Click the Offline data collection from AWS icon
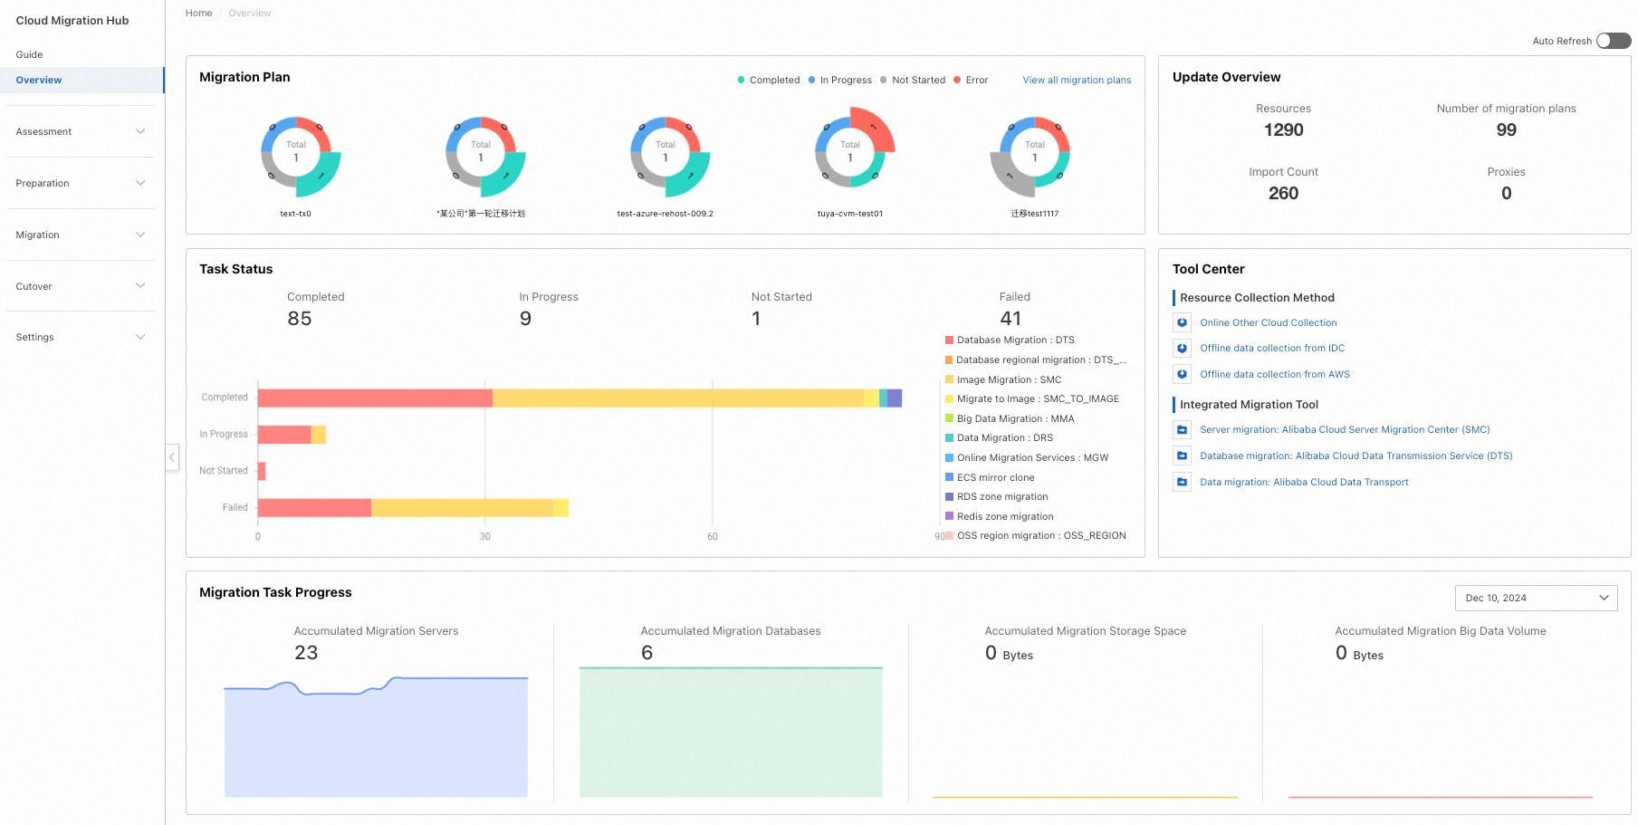This screenshot has width=1638, height=825. click(1182, 374)
